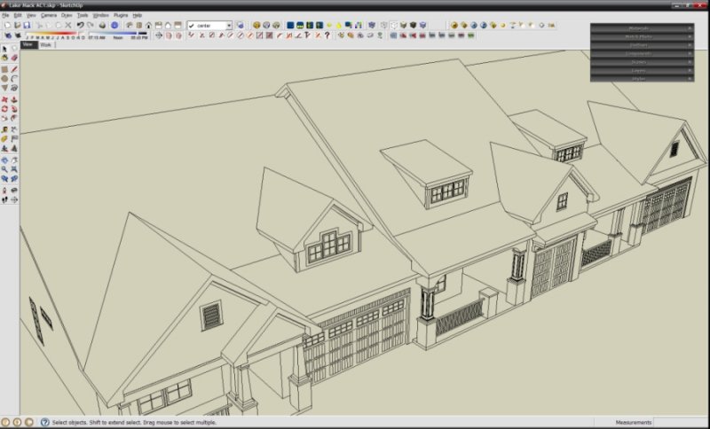The width and height of the screenshot is (710, 429).
Task: Choose the Rectangle drawing tool
Action: coord(4,68)
